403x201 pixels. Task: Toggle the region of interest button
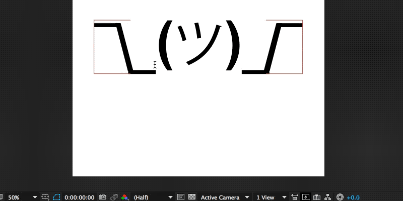[x=181, y=197]
